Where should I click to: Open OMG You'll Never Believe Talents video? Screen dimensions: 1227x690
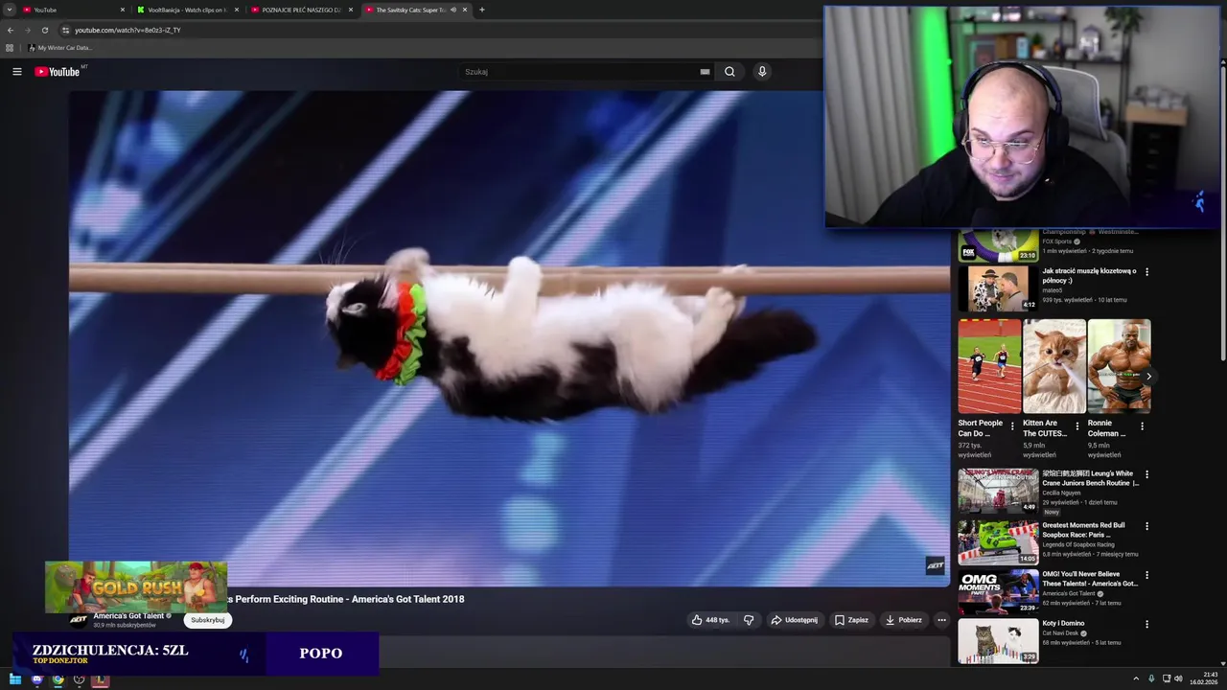tap(998, 592)
